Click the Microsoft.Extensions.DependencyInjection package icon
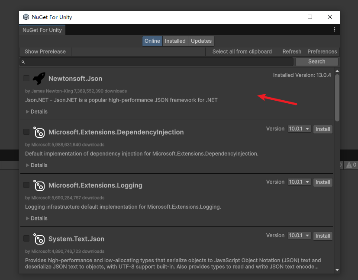 coord(39,132)
